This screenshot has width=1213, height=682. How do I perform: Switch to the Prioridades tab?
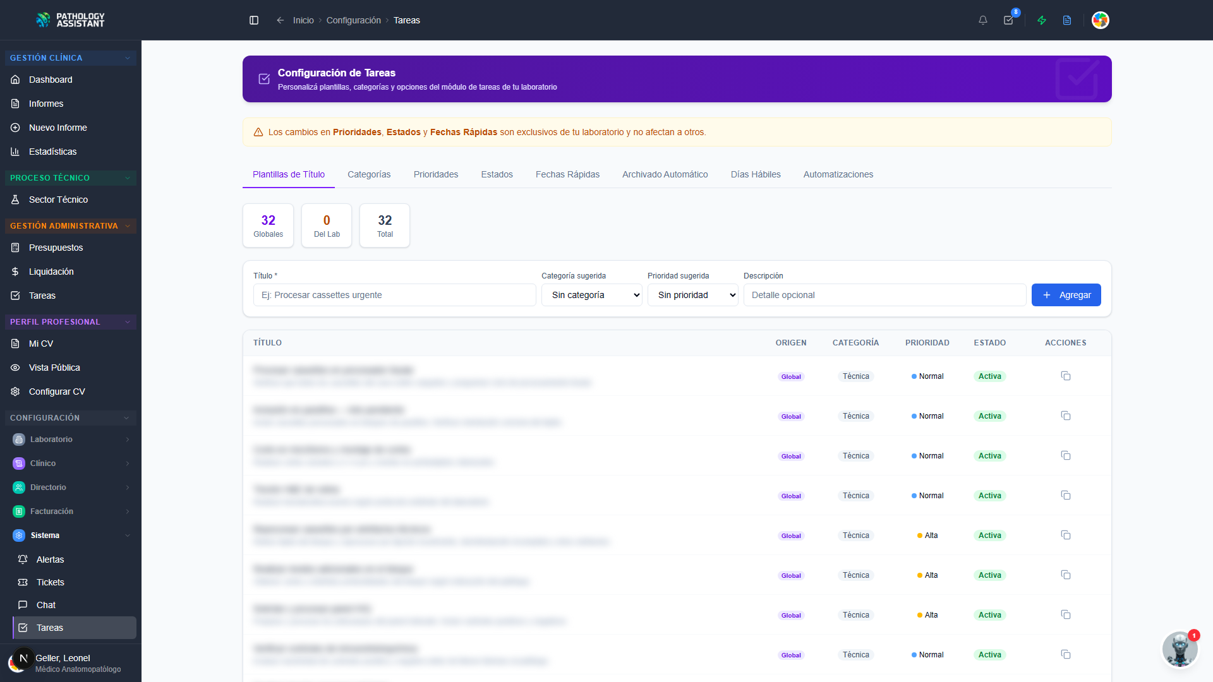pos(436,174)
